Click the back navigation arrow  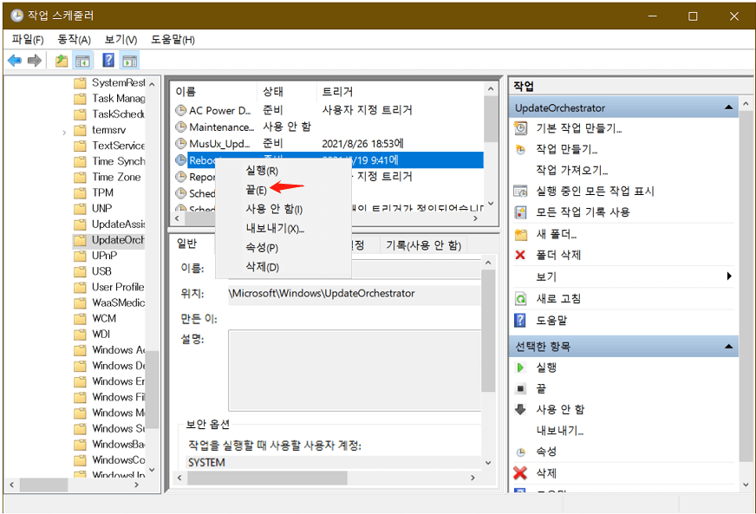point(16,60)
